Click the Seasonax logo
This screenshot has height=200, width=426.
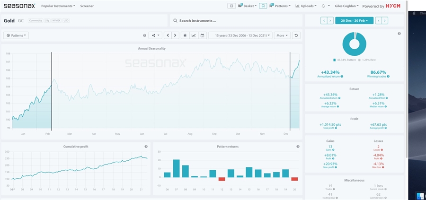[x=19, y=6]
